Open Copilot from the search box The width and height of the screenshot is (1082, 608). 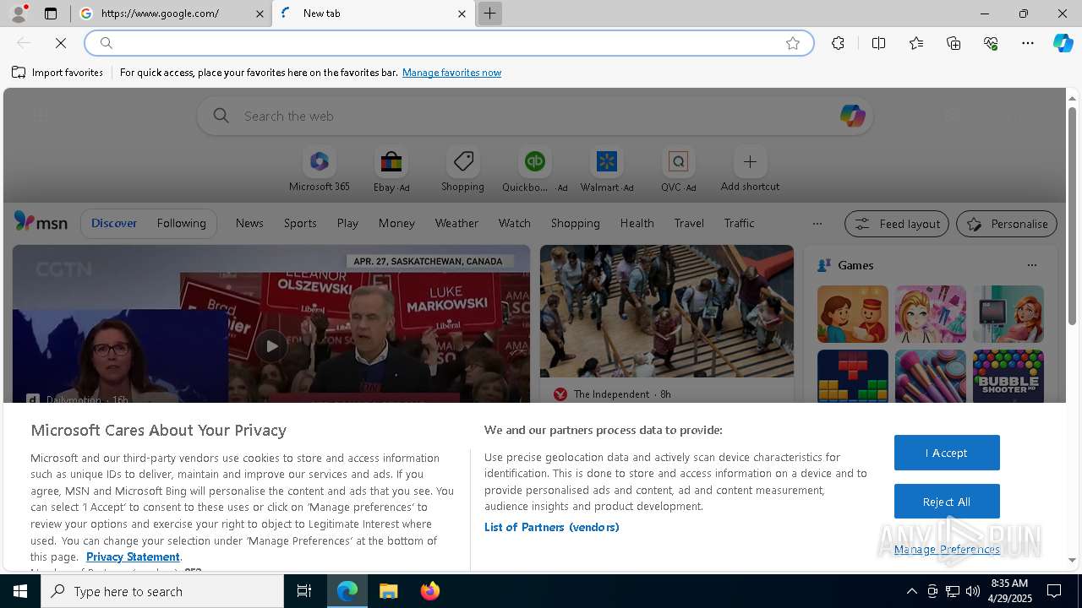[x=852, y=116]
